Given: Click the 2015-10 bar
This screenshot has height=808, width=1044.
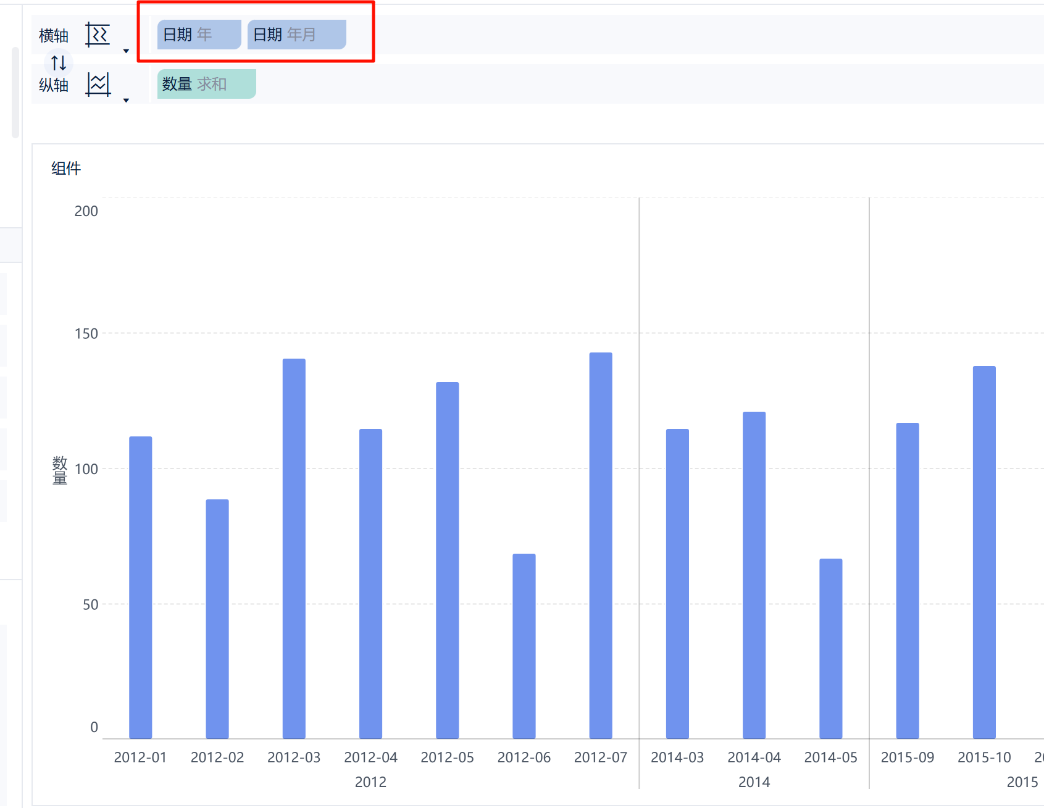Looking at the screenshot, I should [984, 552].
